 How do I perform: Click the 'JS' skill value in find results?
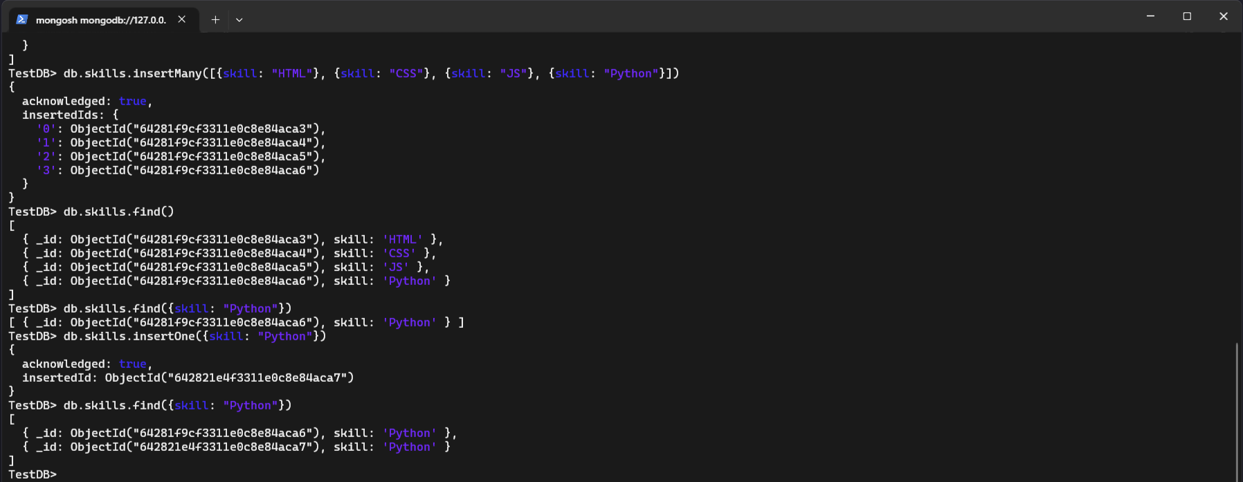pos(395,267)
